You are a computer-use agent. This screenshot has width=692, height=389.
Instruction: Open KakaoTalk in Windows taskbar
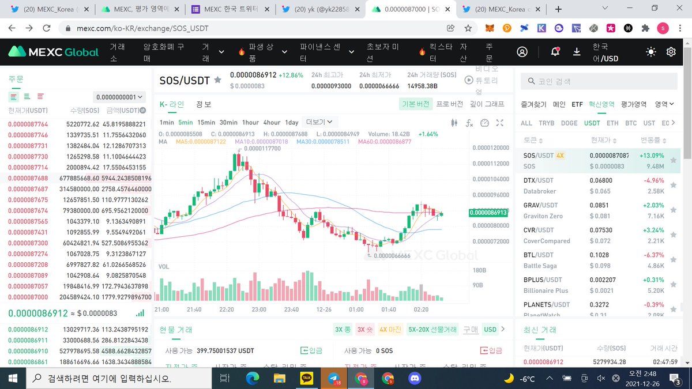(306, 379)
